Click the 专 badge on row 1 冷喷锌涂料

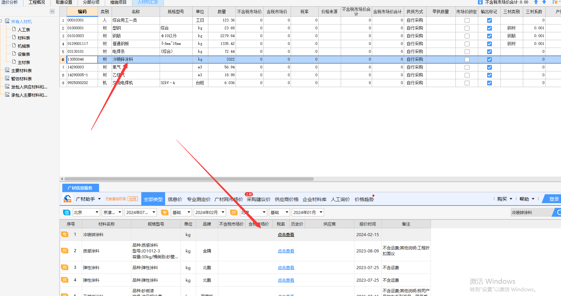pyautogui.click(x=64, y=234)
